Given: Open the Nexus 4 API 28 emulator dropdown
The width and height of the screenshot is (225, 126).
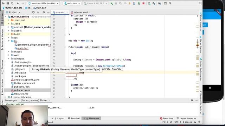Looking at the screenshot, I should 96,3.
